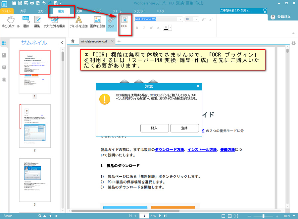Run the OCR tool
Image resolution: width=298 pixels, height=219 pixels.
point(124,23)
